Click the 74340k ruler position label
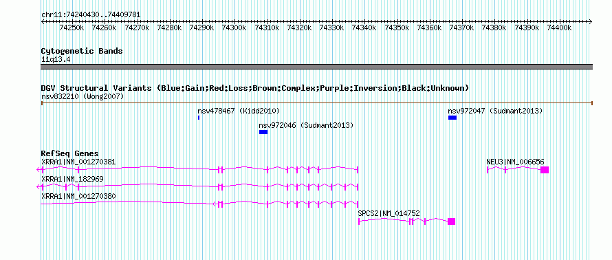This screenshot has height=260, width=612. point(364,28)
